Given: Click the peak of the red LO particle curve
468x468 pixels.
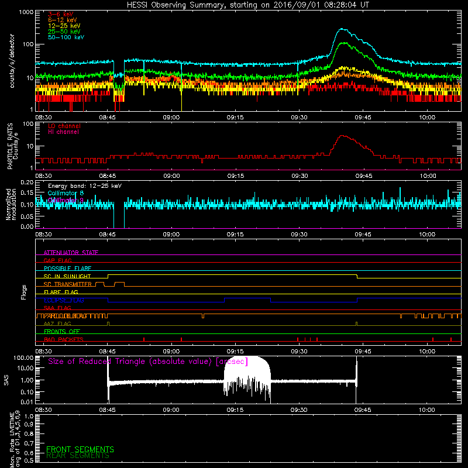Looking at the screenshot, I should tap(343, 136).
